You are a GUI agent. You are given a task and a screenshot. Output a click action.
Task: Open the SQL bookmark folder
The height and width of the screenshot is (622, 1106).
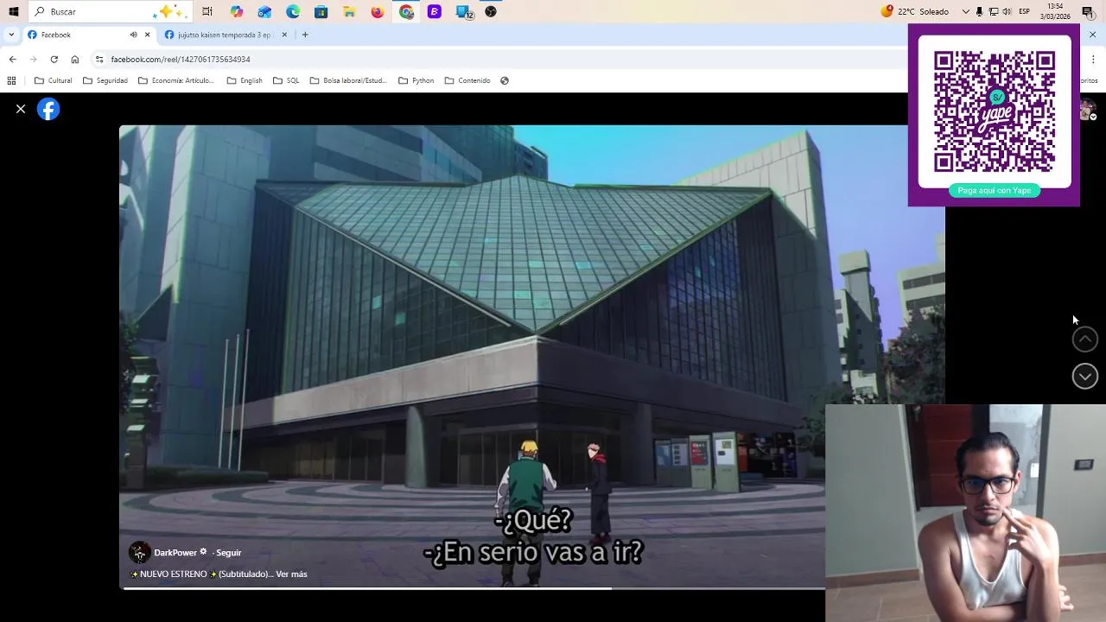coord(286,80)
